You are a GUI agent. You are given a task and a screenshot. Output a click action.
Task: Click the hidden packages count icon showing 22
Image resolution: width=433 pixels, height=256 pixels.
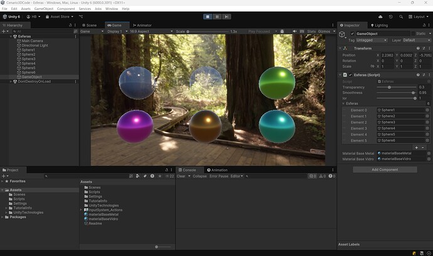169,176
